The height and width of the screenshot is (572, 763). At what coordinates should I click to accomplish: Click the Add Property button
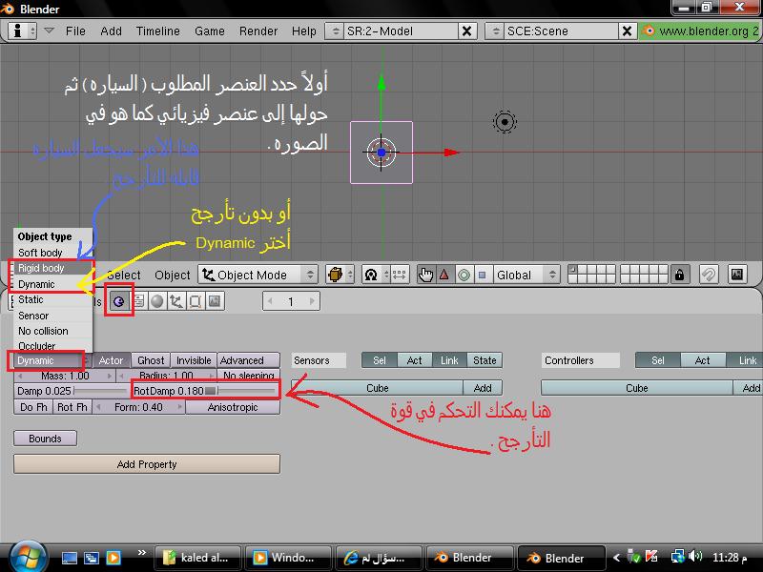[147, 464]
